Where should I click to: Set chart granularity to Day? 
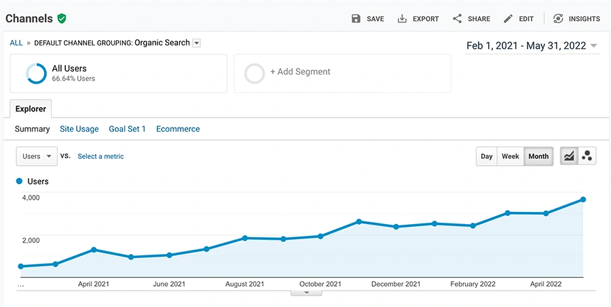click(x=487, y=156)
